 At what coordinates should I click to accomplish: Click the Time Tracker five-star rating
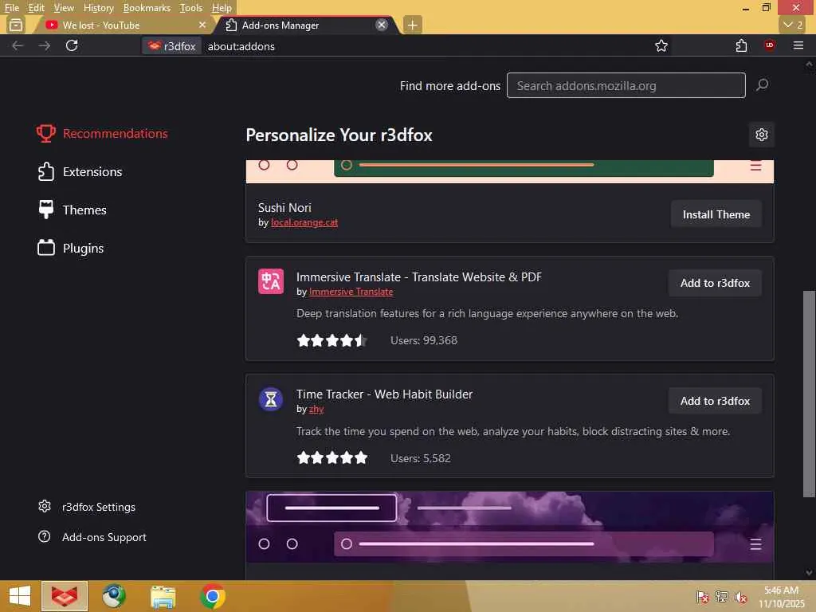[332, 458]
